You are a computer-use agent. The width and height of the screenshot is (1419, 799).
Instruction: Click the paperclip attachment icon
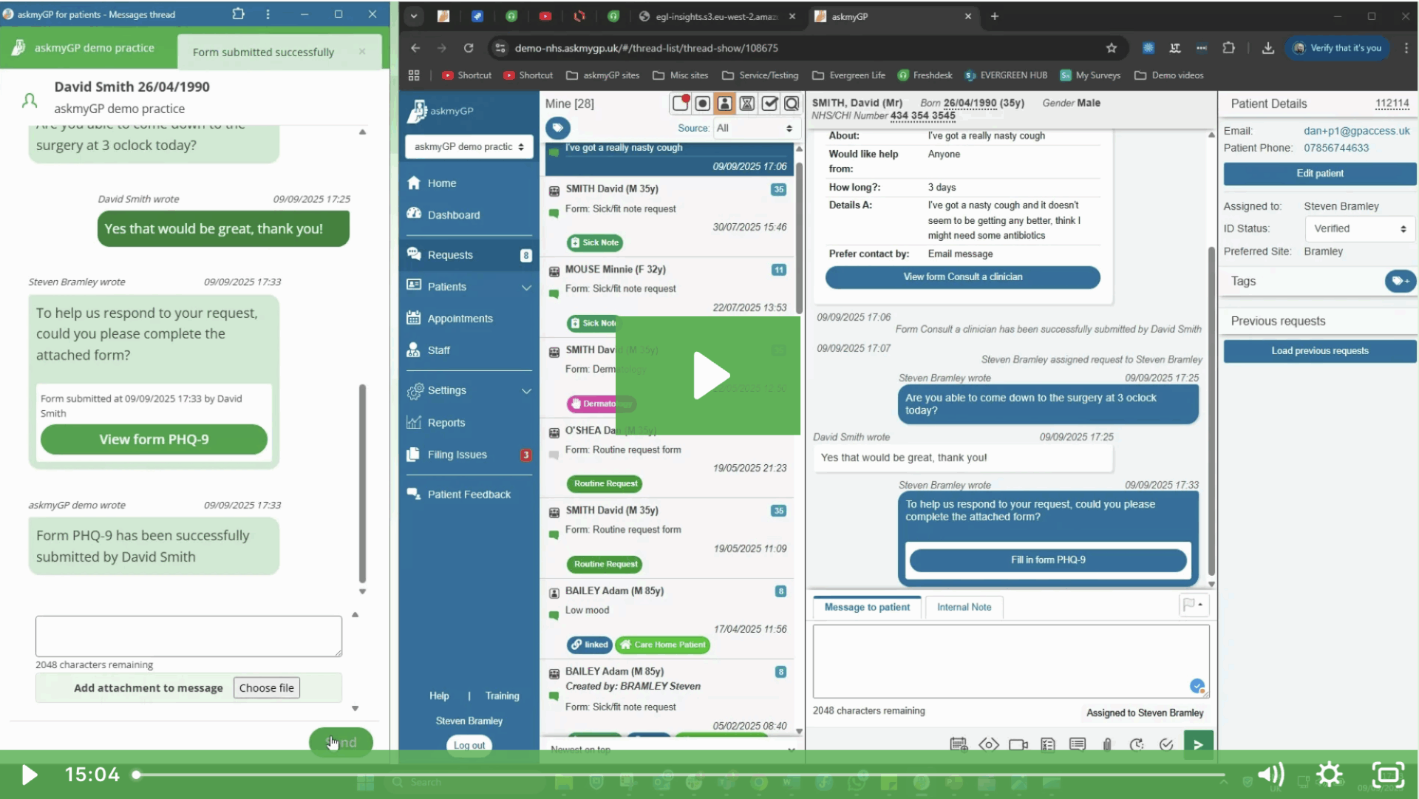coord(1107,744)
